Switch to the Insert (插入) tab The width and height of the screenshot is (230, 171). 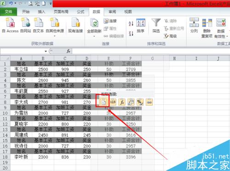[x=41, y=11]
